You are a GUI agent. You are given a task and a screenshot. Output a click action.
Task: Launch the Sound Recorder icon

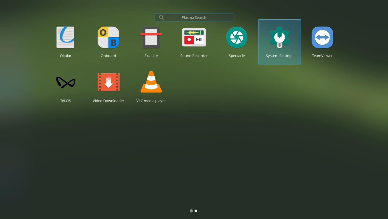[x=194, y=37]
